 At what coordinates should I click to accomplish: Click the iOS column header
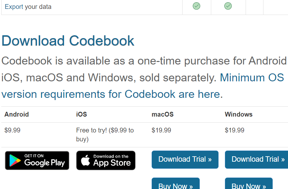point(82,114)
